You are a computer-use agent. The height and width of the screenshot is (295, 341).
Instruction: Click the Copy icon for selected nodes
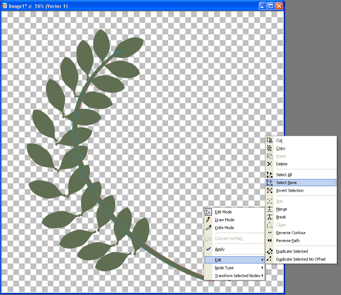tap(270, 148)
